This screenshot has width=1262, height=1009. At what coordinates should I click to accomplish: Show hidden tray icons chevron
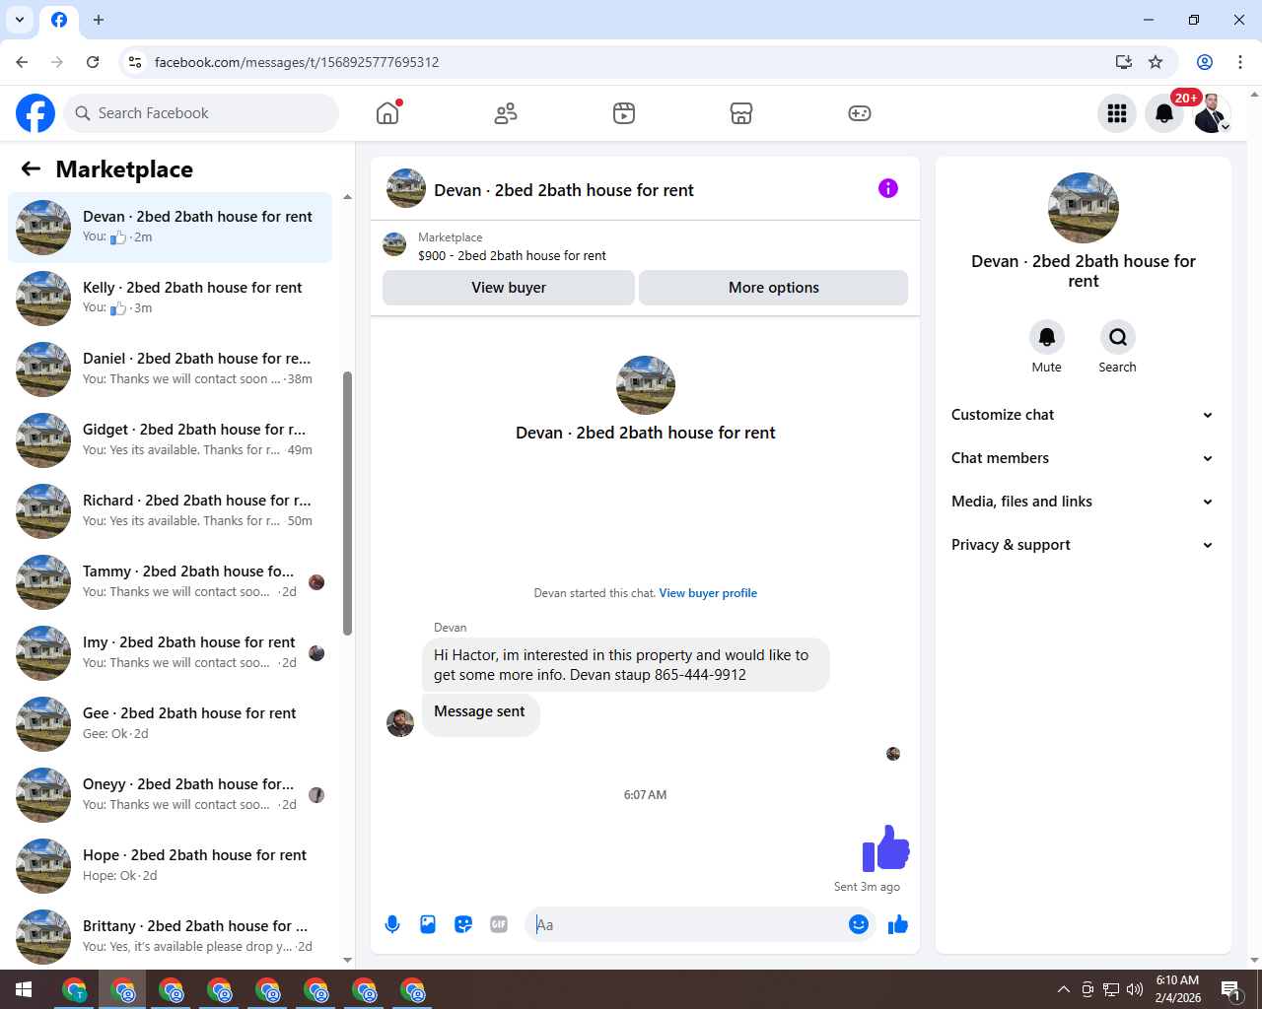[x=1063, y=989]
